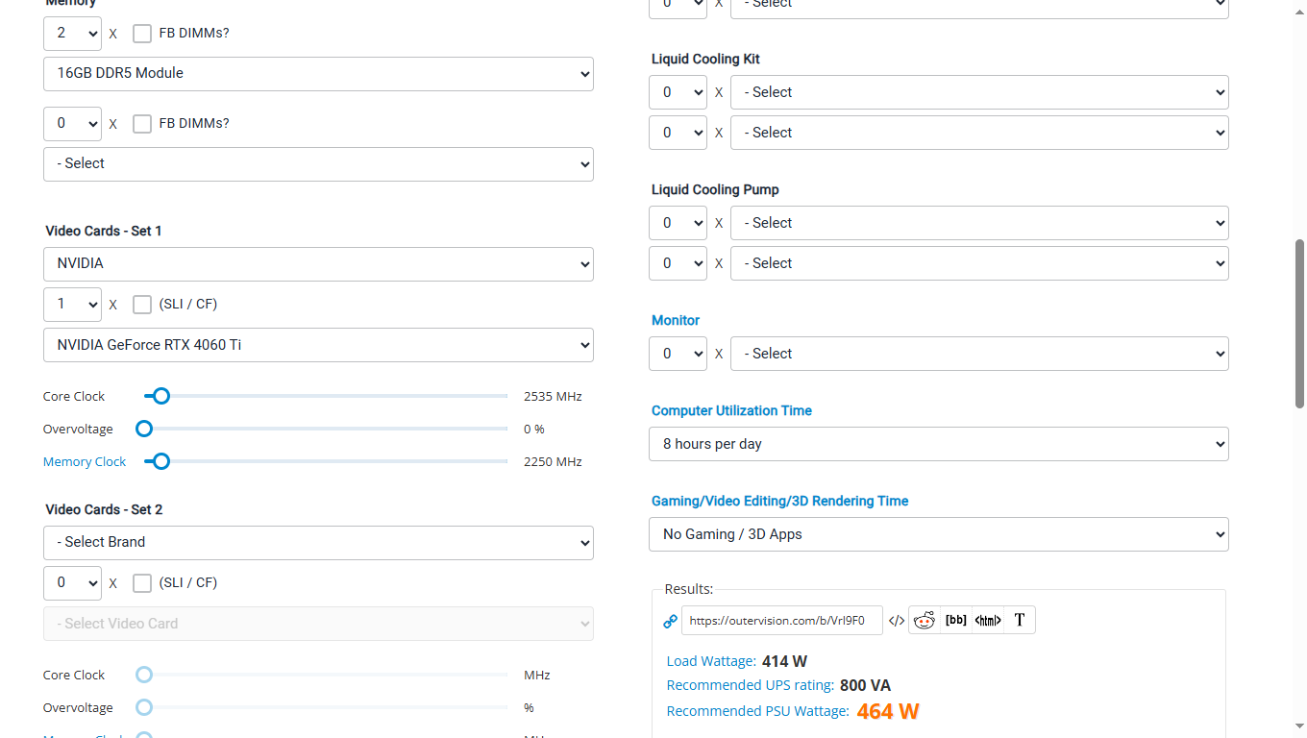Open Set 1 video card quantity dropdown
Screen dimensions: 1307x738
(x=72, y=305)
